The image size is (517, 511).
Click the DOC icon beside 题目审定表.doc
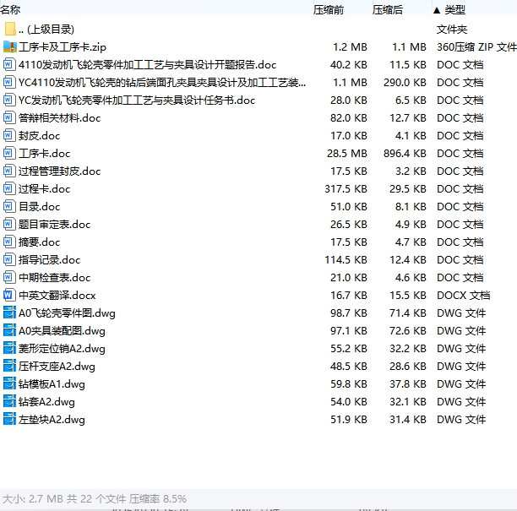click(9, 224)
